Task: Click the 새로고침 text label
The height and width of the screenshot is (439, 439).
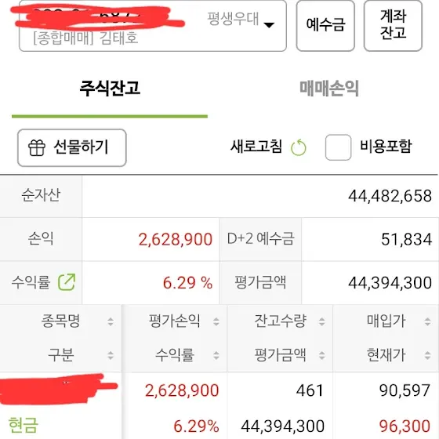Action: pos(256,147)
